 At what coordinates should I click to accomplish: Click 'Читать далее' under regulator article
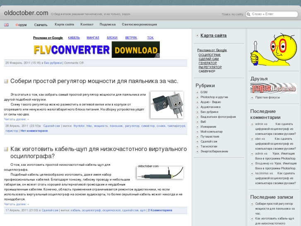tap(17, 119)
